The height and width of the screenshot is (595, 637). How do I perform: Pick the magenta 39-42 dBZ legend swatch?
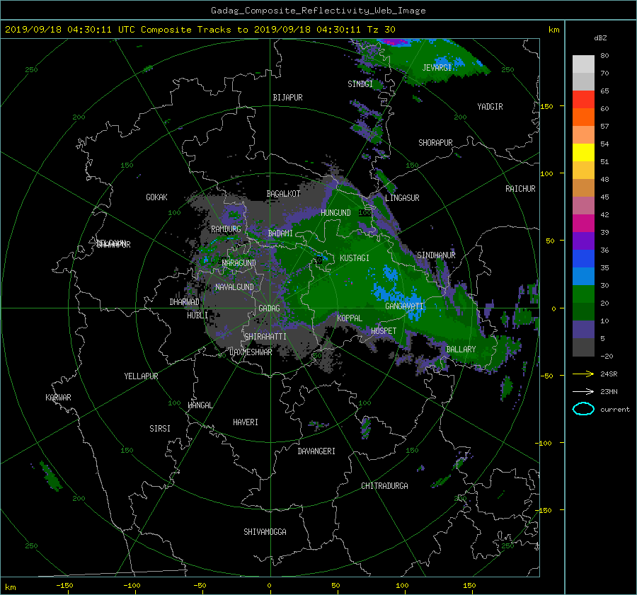tap(583, 224)
